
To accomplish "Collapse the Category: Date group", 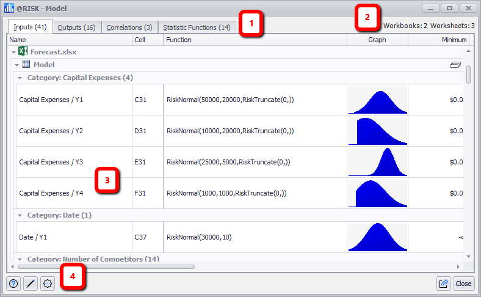I will (x=20, y=215).
